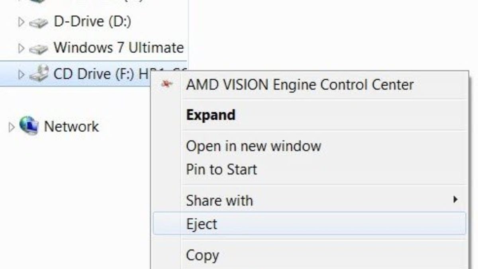Expand the Windows 7 Ultimate tree arrow
Screen dimensions: 478x269
[21, 49]
